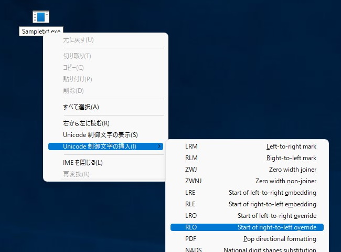The image size is (341, 252).
Task: Insert RLM Right-to-left mark
Action: (247, 158)
